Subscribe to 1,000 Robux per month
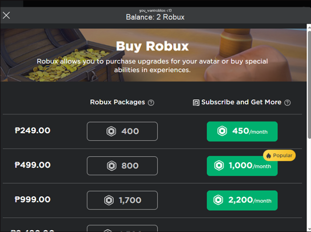This screenshot has height=232, width=311. [x=242, y=166]
